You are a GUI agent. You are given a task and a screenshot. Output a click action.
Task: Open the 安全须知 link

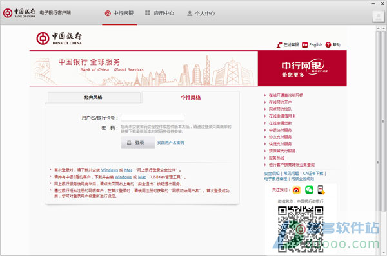pos(272,173)
